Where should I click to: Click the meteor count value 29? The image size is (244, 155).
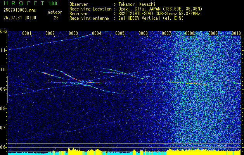point(56,18)
